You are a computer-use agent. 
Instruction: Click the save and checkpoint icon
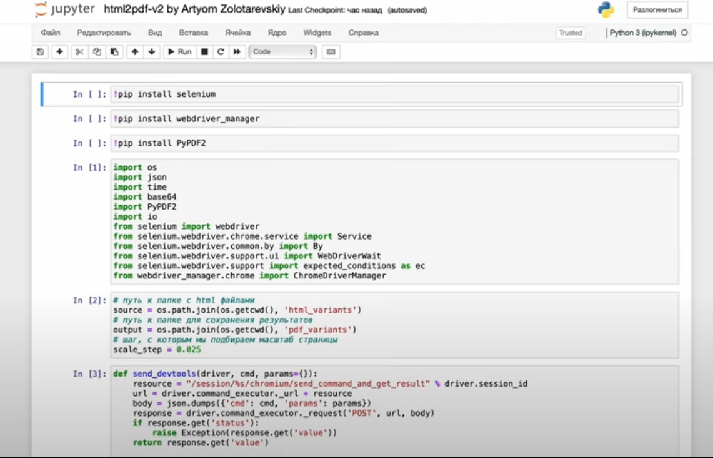tap(41, 52)
